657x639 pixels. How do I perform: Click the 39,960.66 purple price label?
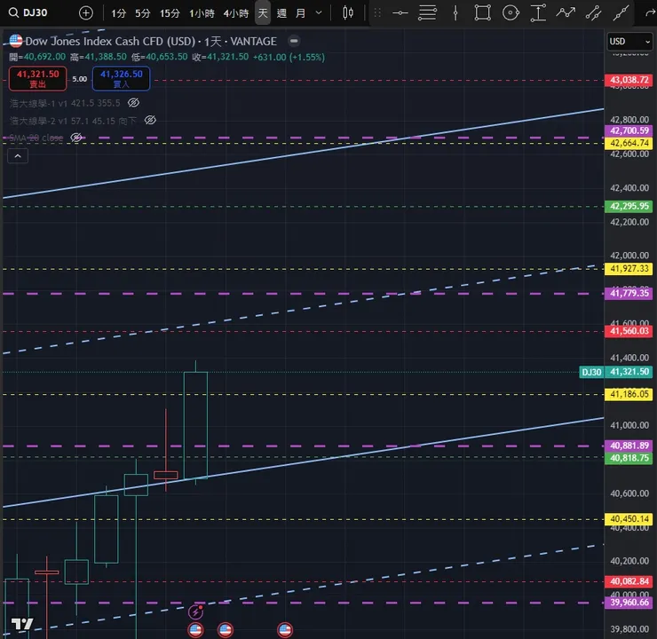point(629,603)
